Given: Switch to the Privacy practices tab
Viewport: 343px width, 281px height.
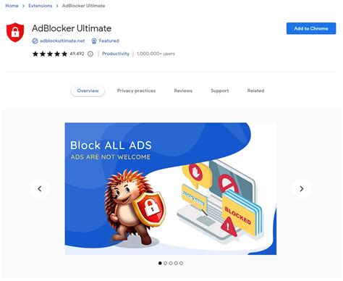Looking at the screenshot, I should [x=136, y=91].
